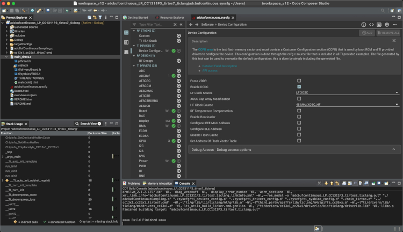Add the RF Design module
This screenshot has width=403, height=232.
(178, 61)
